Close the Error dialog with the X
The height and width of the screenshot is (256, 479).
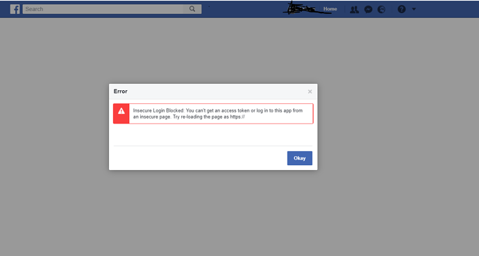[x=310, y=92]
